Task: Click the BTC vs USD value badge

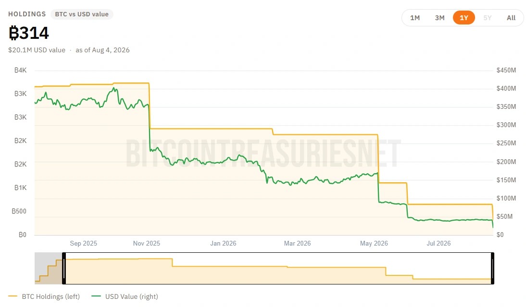Action: (82, 14)
